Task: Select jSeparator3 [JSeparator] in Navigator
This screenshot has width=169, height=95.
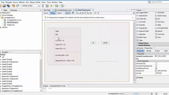Action: (10, 62)
